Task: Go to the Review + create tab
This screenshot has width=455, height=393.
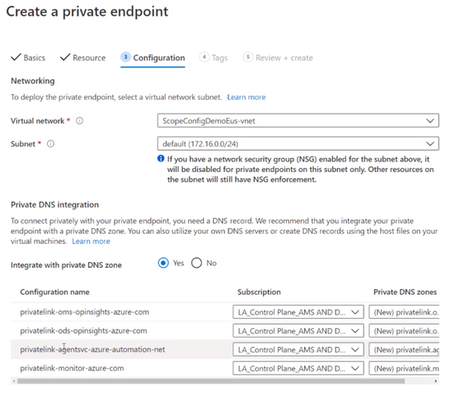Action: [x=284, y=58]
